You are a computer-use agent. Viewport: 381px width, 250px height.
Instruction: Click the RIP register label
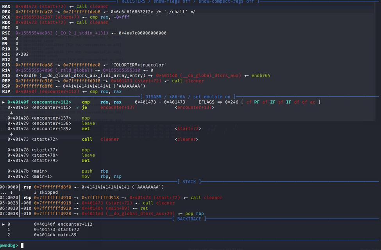click(6, 91)
